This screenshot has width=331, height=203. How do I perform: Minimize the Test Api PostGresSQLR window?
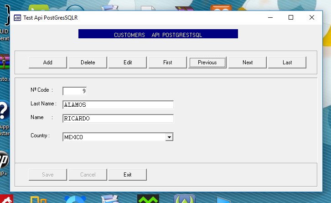pyautogui.click(x=270, y=18)
